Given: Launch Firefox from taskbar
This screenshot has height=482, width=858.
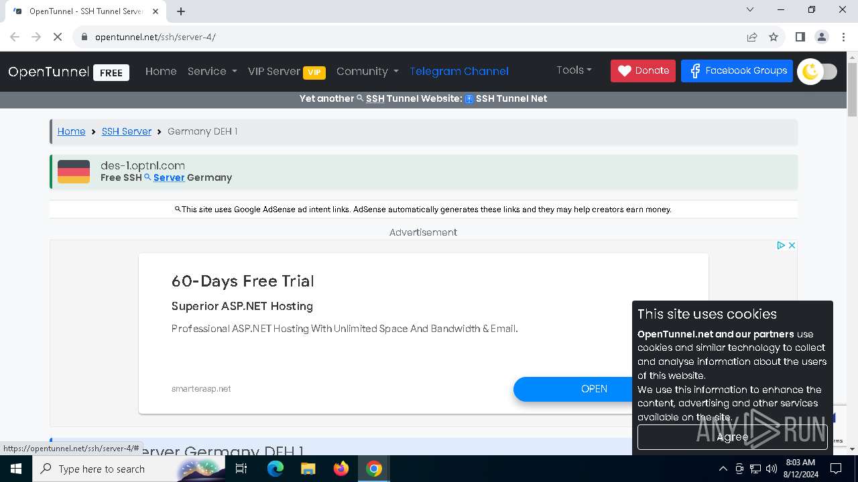Looking at the screenshot, I should click(x=341, y=469).
